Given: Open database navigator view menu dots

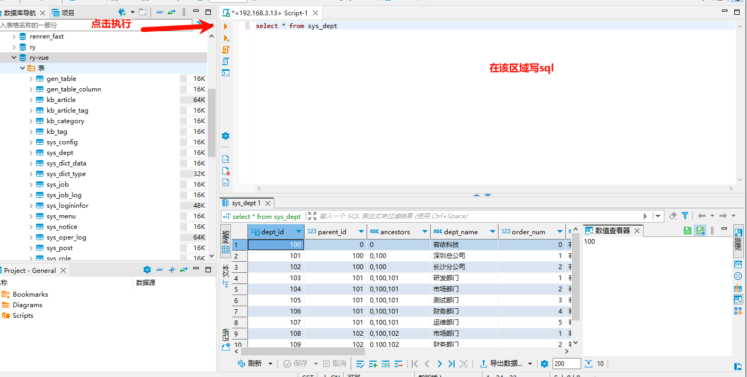Looking at the screenshot, I should [x=184, y=12].
